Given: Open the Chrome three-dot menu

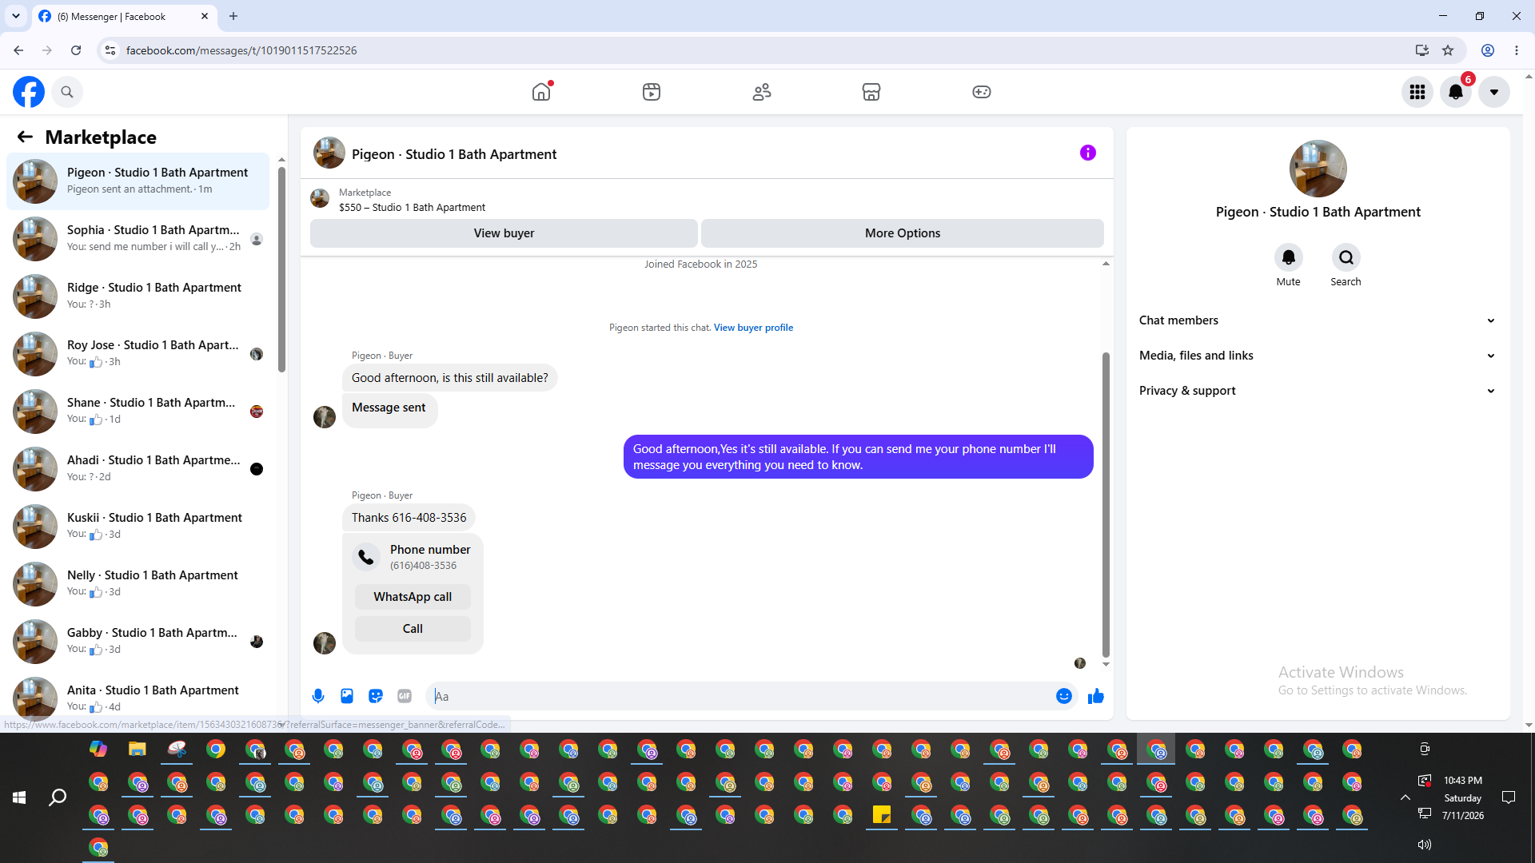Looking at the screenshot, I should [x=1517, y=50].
